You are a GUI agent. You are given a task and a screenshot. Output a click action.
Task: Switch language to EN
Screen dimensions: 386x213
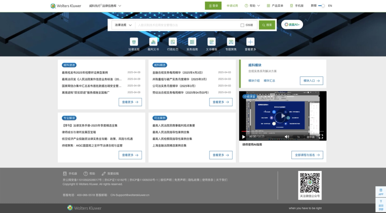tap(330, 6)
